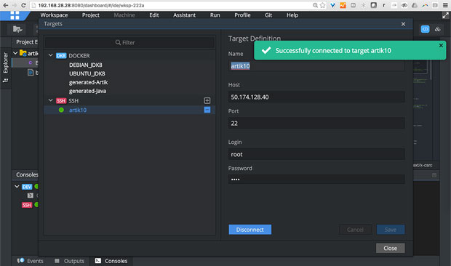Open the Project menu
Viewport: 451px width, 266px height.
(91, 15)
